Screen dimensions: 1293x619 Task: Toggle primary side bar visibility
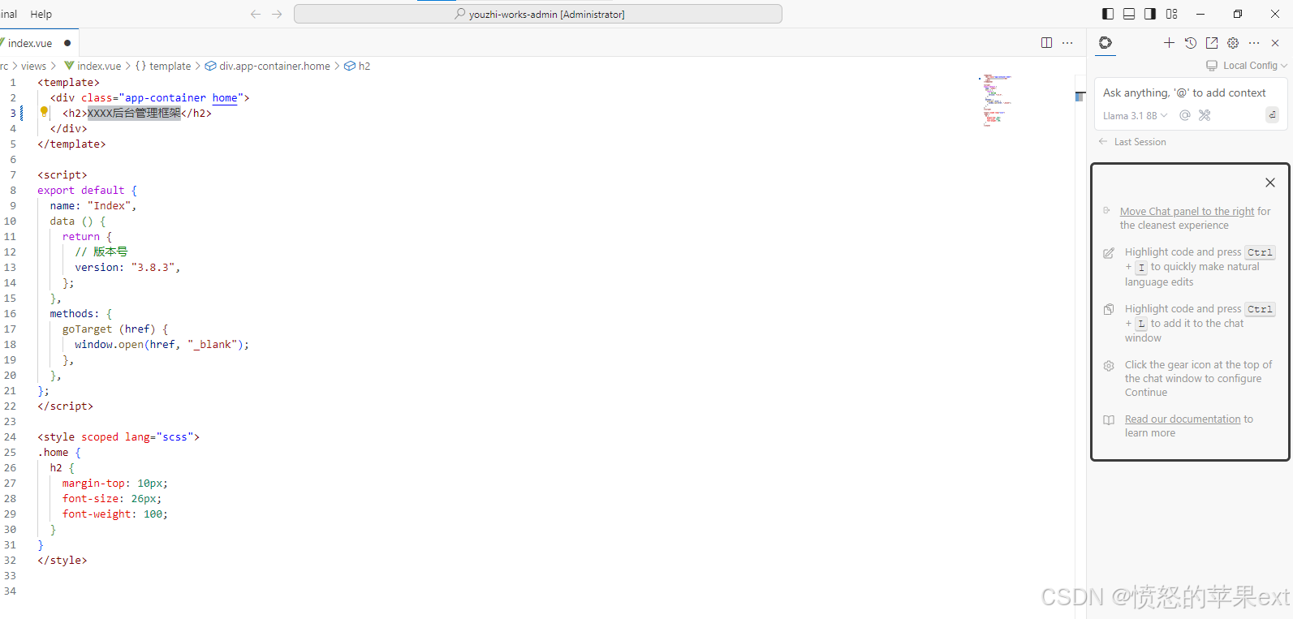click(x=1108, y=14)
